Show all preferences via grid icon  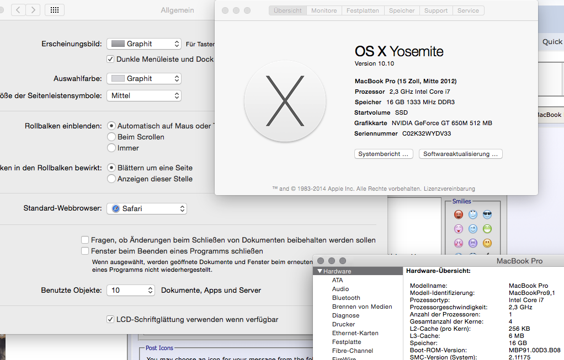click(55, 10)
